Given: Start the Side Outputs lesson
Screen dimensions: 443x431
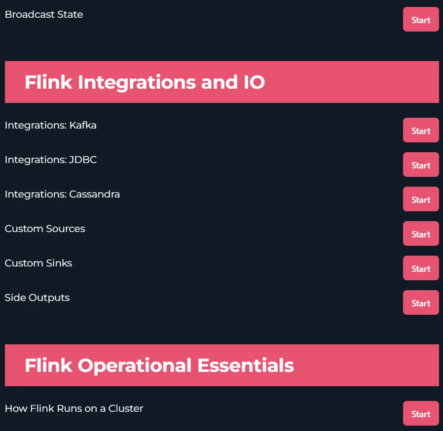Looking at the screenshot, I should pyautogui.click(x=421, y=302).
